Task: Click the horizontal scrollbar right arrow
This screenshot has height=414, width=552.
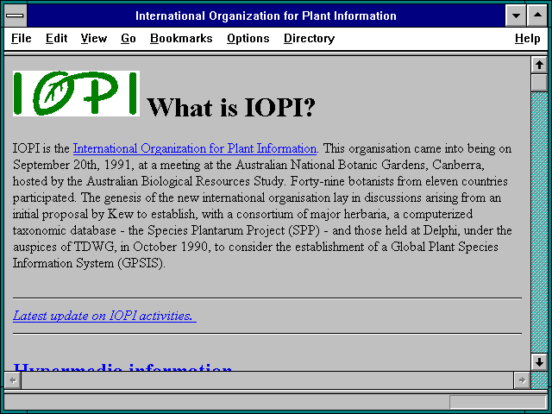Action: click(522, 380)
